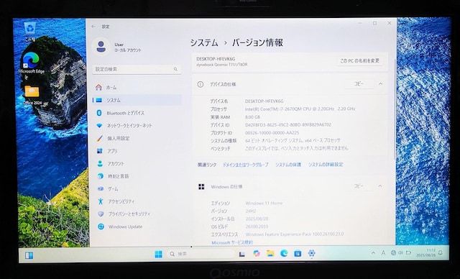The image size is (460, 279).
Task: Open ネットワークとインターネット settings
Action: pos(137,126)
